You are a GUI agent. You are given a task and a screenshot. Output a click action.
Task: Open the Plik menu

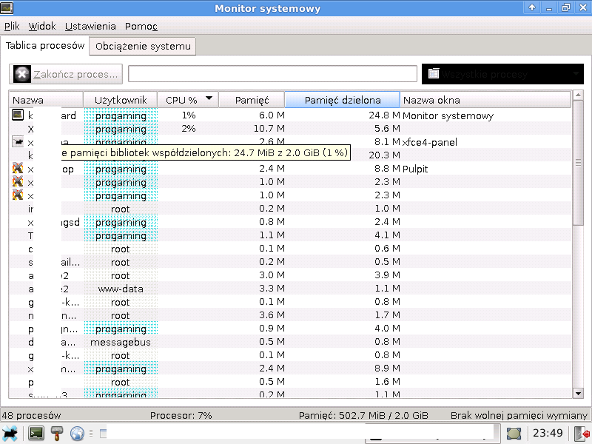[12, 27]
